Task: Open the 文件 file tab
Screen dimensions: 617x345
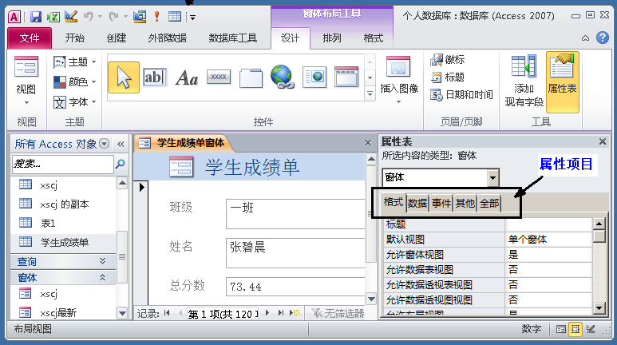Action: coord(30,38)
